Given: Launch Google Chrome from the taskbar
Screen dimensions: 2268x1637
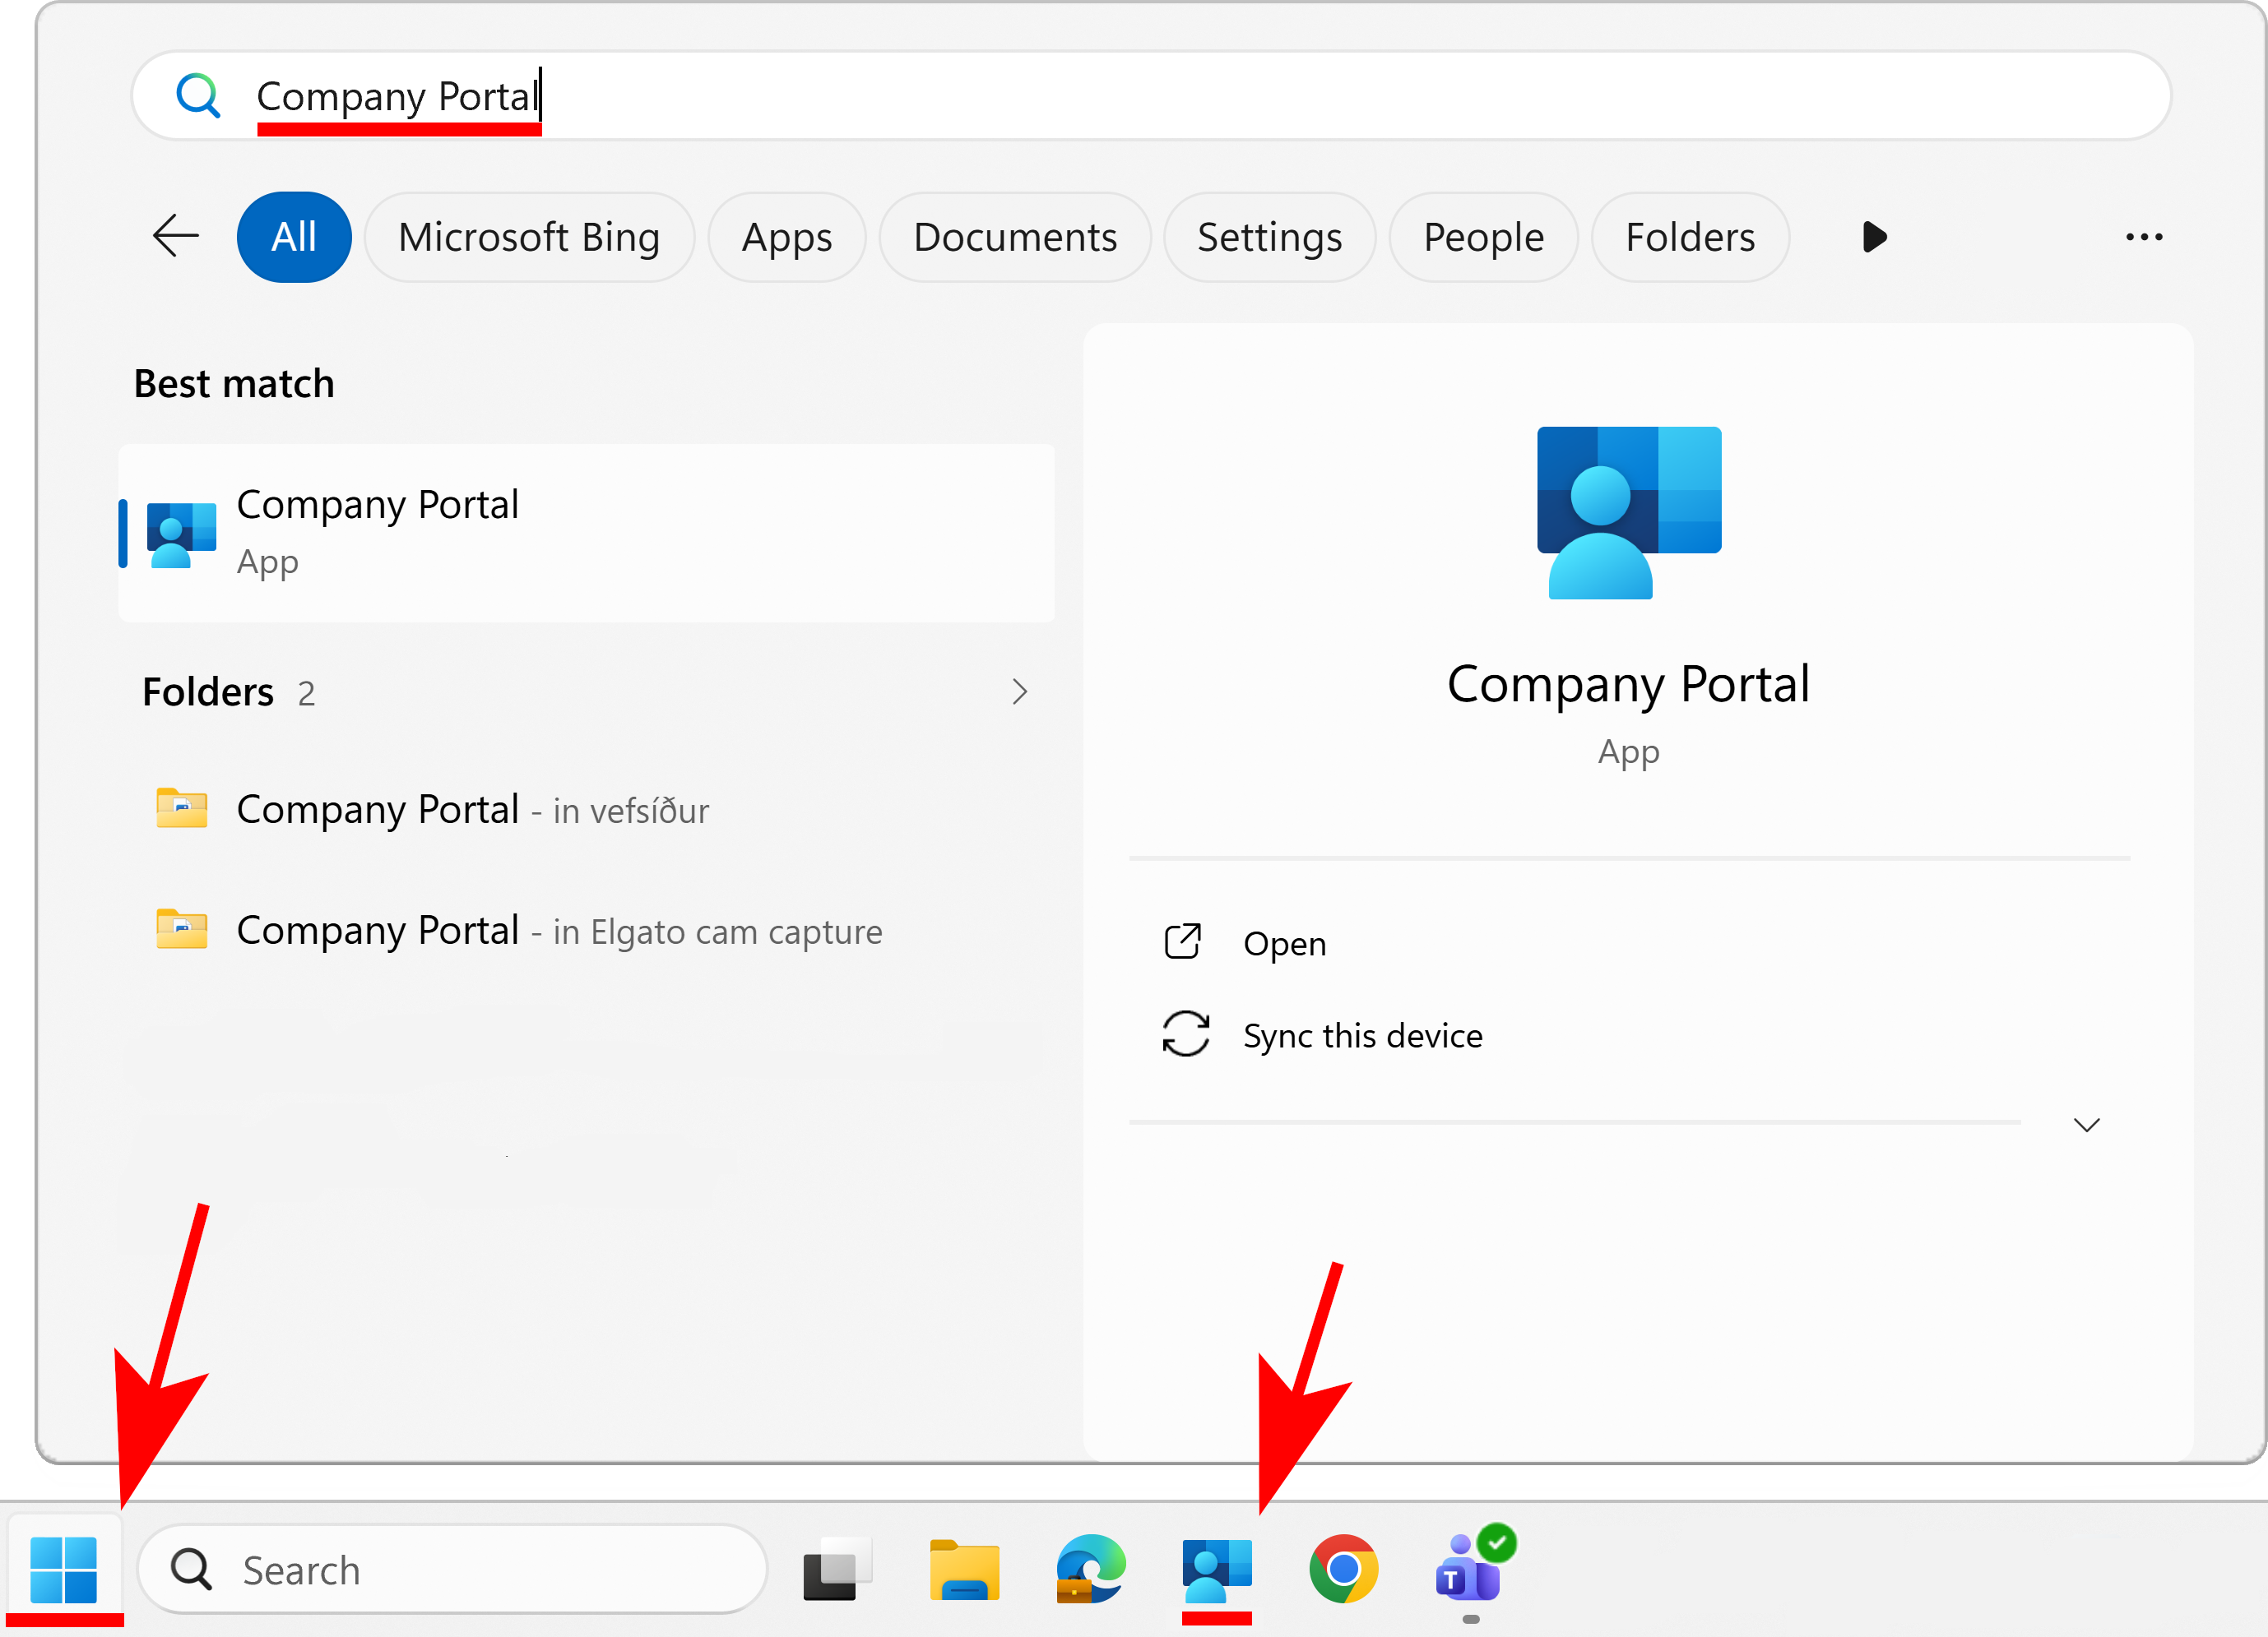Looking at the screenshot, I should point(1343,1569).
